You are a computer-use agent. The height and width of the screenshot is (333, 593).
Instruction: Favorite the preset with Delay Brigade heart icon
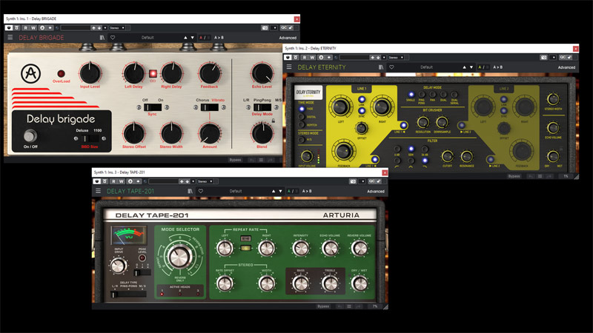(x=113, y=37)
